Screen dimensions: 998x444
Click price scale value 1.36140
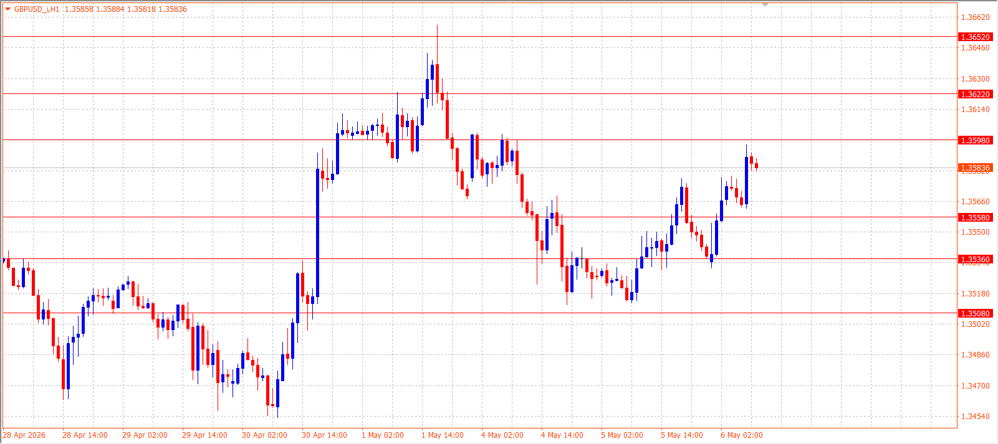(x=976, y=110)
